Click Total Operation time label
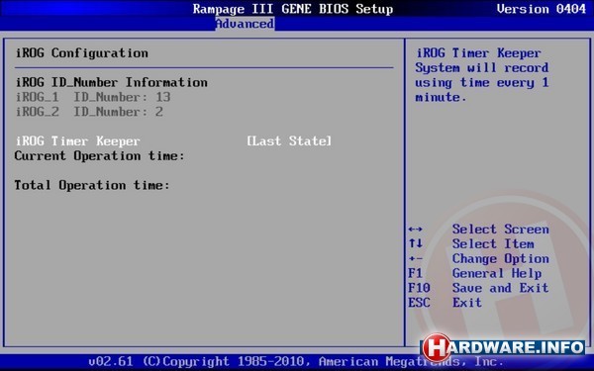 [x=92, y=185]
